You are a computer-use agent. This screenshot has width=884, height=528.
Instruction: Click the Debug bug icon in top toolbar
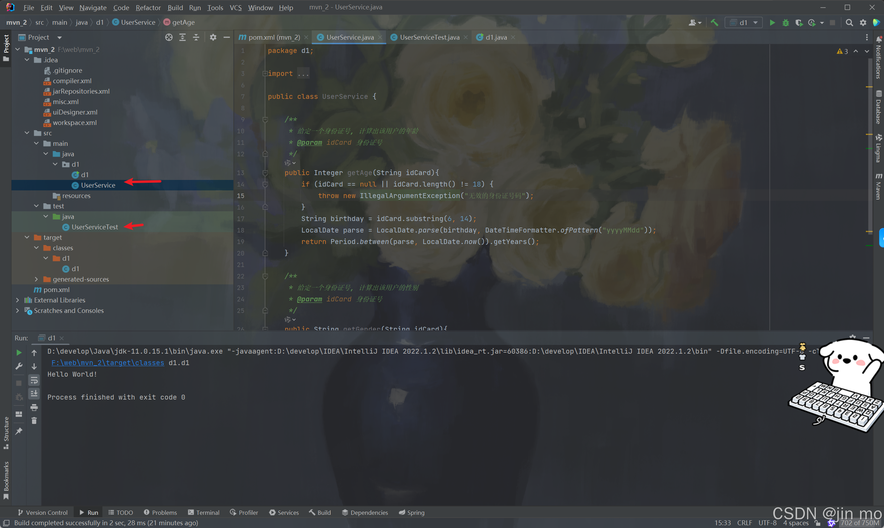point(785,23)
